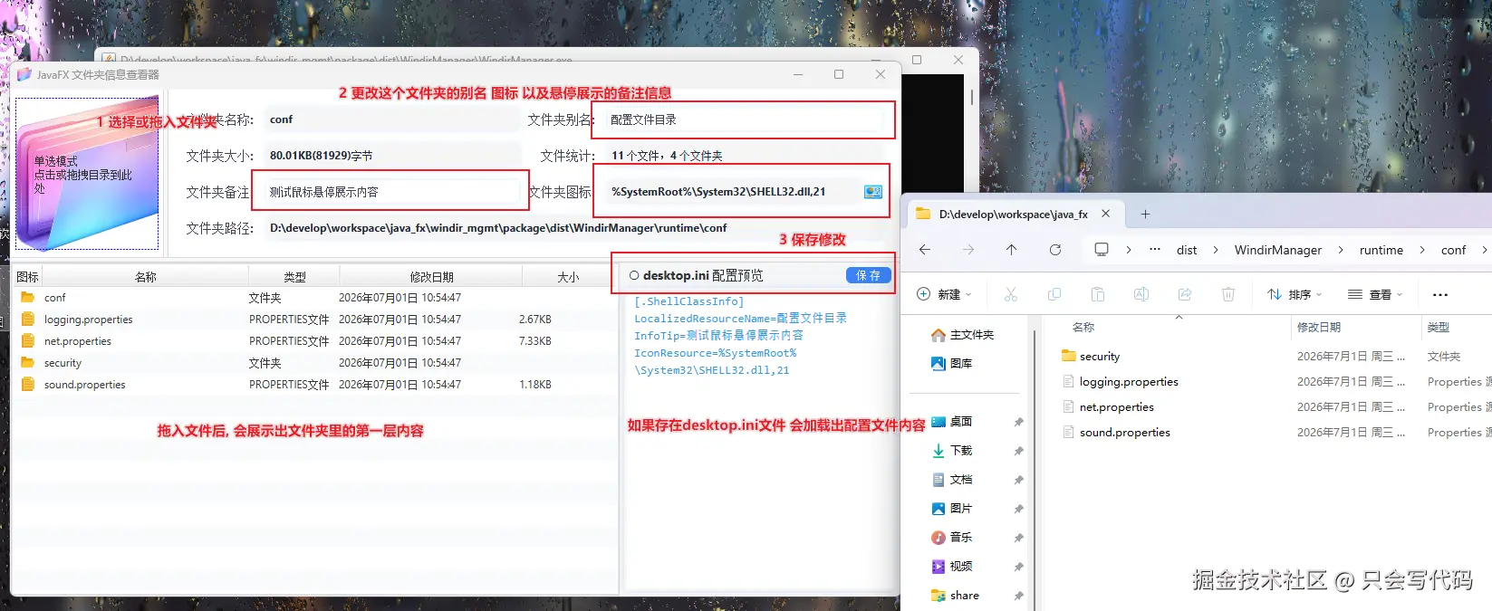Sort JavaFX table by 类型 header
The image size is (1492, 611).
click(x=294, y=277)
